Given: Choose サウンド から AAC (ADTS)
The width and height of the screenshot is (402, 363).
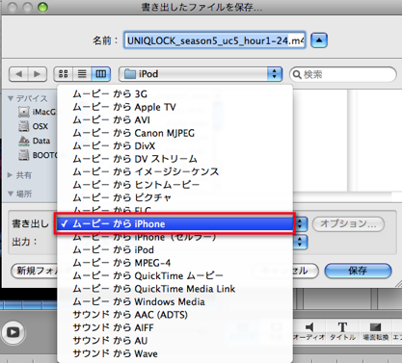Looking at the screenshot, I should pyautogui.click(x=174, y=315).
